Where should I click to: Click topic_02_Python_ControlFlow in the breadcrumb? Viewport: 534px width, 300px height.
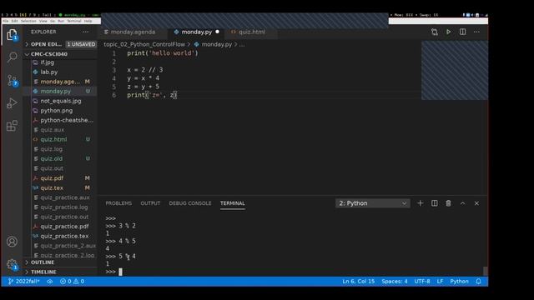tap(144, 44)
